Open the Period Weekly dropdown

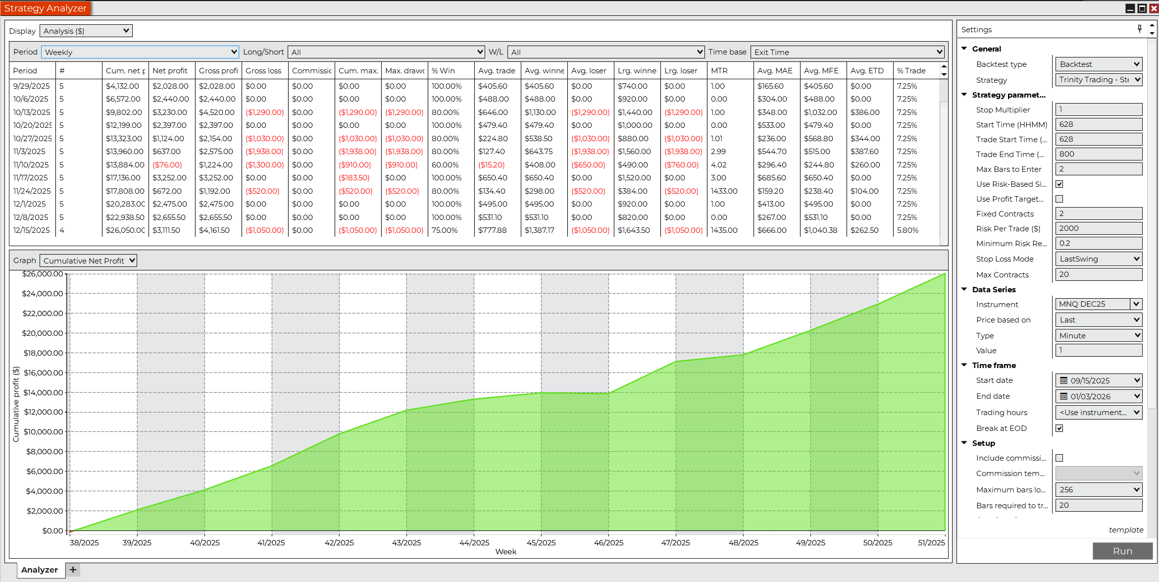point(140,52)
